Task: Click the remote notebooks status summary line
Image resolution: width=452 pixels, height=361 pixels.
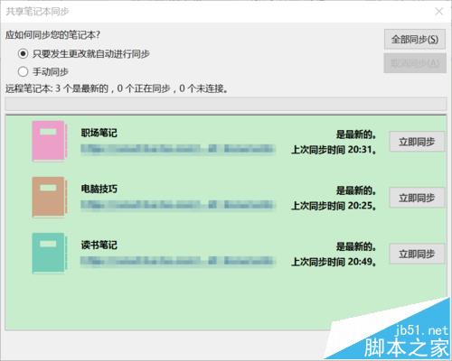Action: point(117,88)
